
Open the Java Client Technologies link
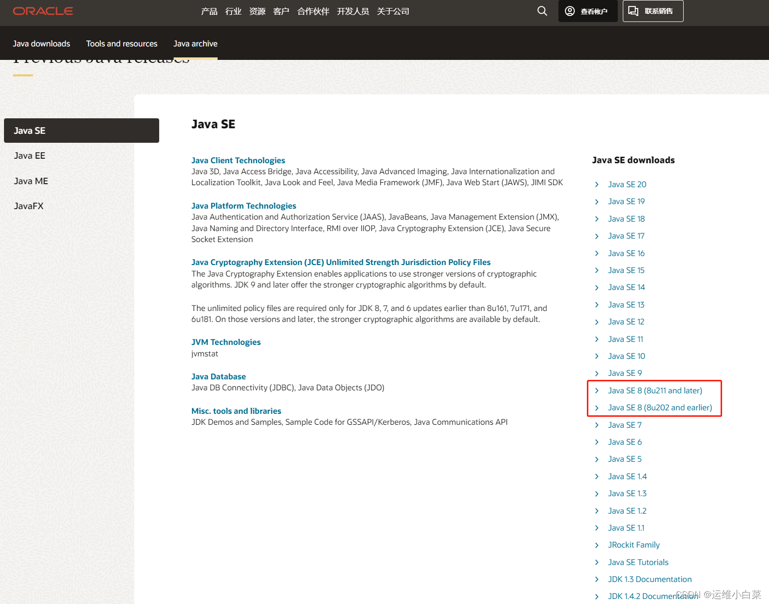pos(238,160)
